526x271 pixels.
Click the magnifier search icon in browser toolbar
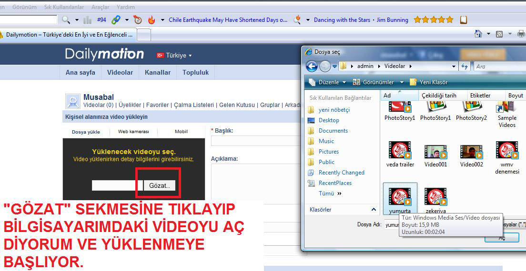coord(66,20)
